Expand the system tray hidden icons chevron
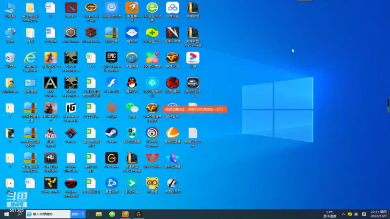This screenshot has width=390, height=219. click(343, 214)
